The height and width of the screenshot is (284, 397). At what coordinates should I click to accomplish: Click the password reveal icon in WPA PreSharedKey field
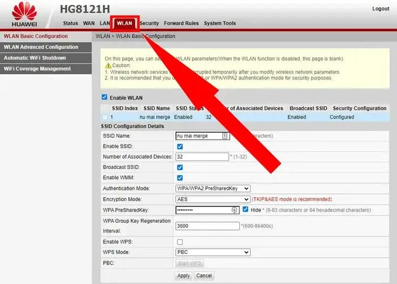coord(235,210)
